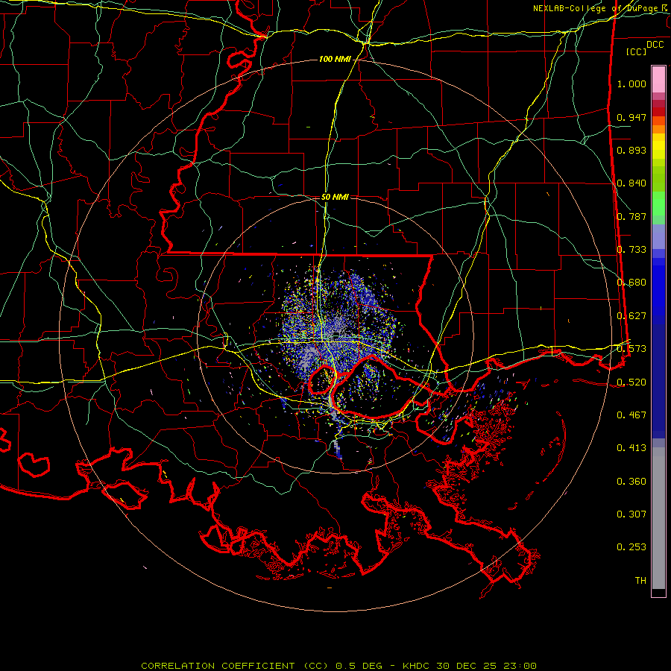This screenshot has height=671, width=671.
Task: Click the 1.000 color scale value
Action: point(631,84)
